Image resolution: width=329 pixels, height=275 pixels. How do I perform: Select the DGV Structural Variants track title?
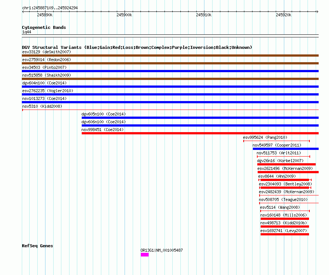137,47
